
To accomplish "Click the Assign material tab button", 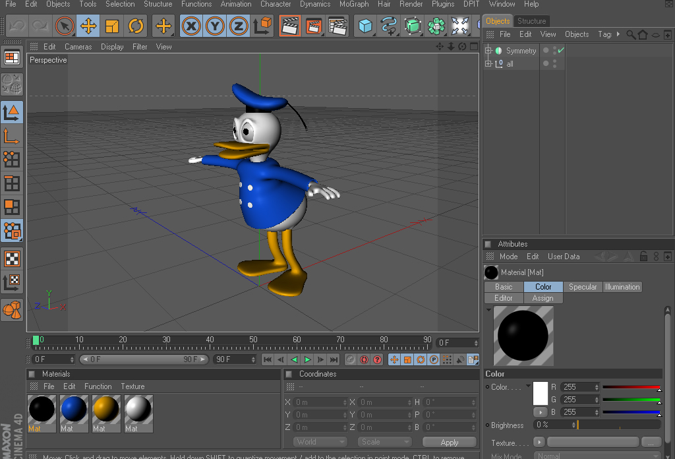I will (x=543, y=298).
